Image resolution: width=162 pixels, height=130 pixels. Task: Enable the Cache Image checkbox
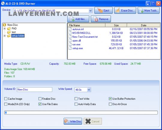tap(6, 99)
